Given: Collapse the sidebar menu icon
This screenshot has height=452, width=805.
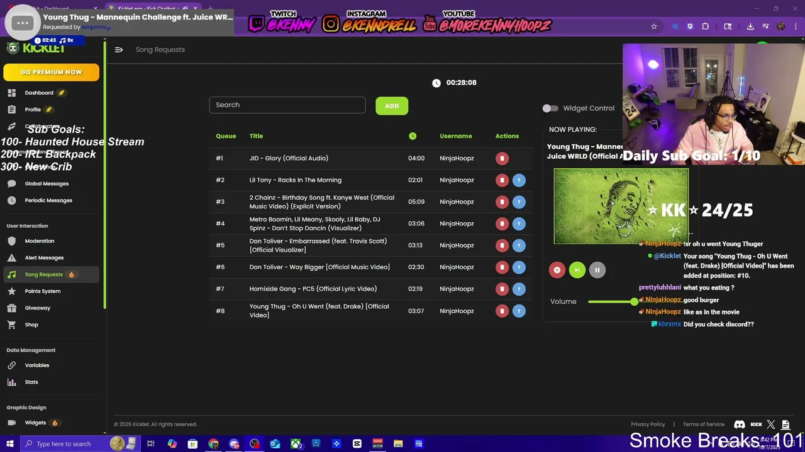Looking at the screenshot, I should pos(119,50).
